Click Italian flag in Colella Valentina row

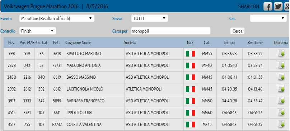click(191, 125)
